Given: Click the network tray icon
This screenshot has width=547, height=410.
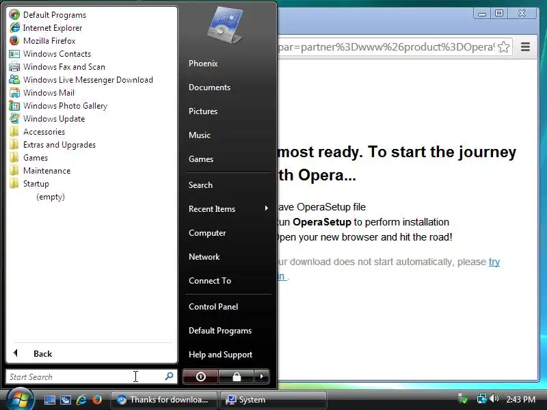Looking at the screenshot, I should (x=482, y=398).
